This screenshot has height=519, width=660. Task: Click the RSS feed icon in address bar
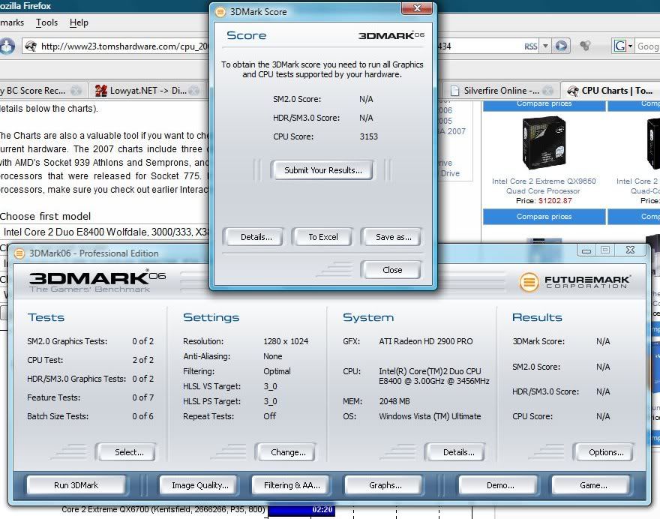531,46
